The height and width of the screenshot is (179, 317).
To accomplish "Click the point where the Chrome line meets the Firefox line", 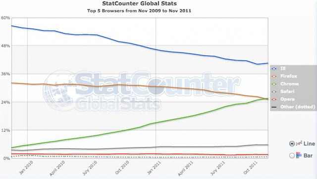I will tap(265, 99).
